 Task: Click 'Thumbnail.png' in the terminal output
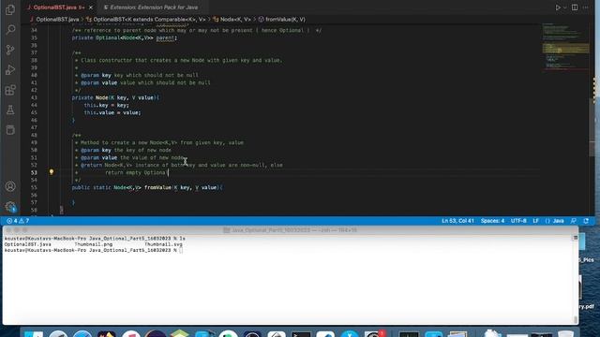tap(94, 244)
